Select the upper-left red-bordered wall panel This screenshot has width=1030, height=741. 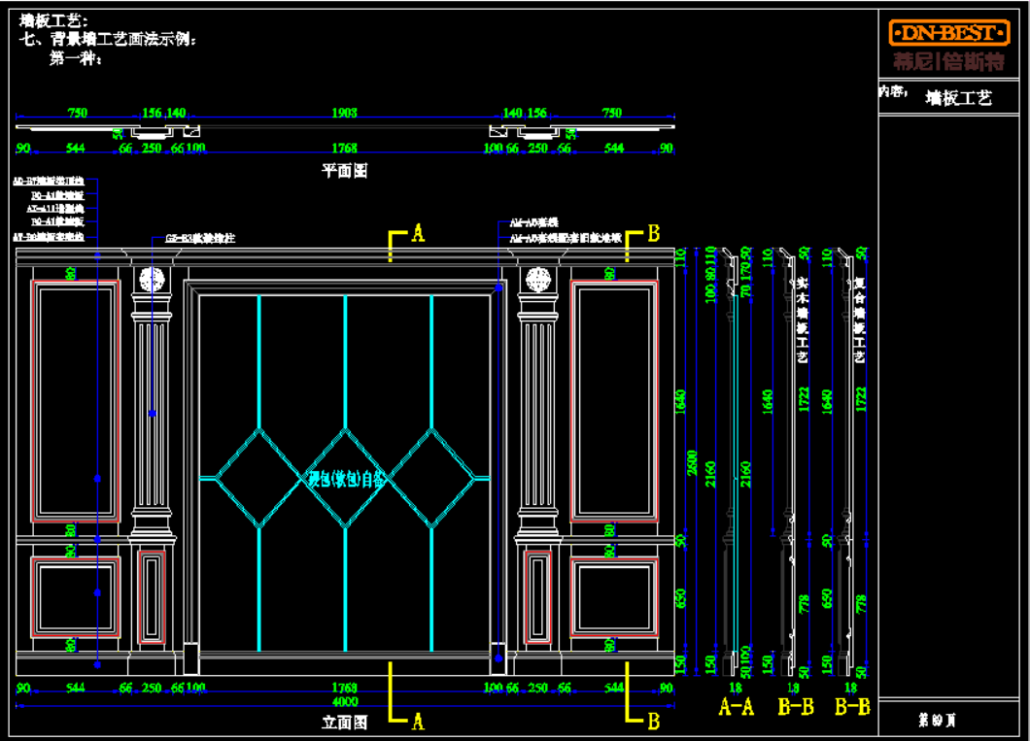pyautogui.click(x=76, y=400)
